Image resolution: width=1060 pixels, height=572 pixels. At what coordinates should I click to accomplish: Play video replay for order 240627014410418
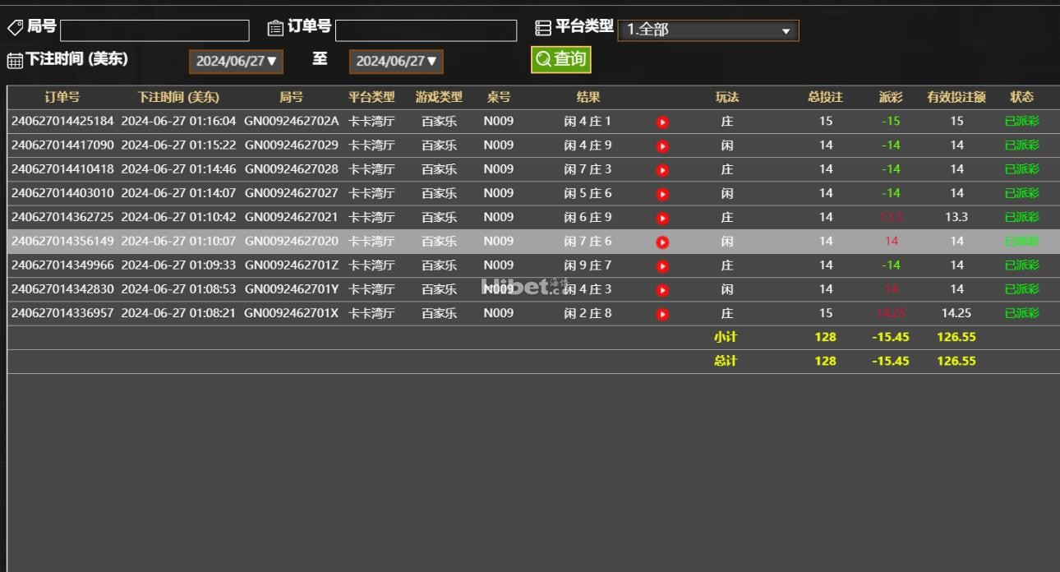coord(662,170)
